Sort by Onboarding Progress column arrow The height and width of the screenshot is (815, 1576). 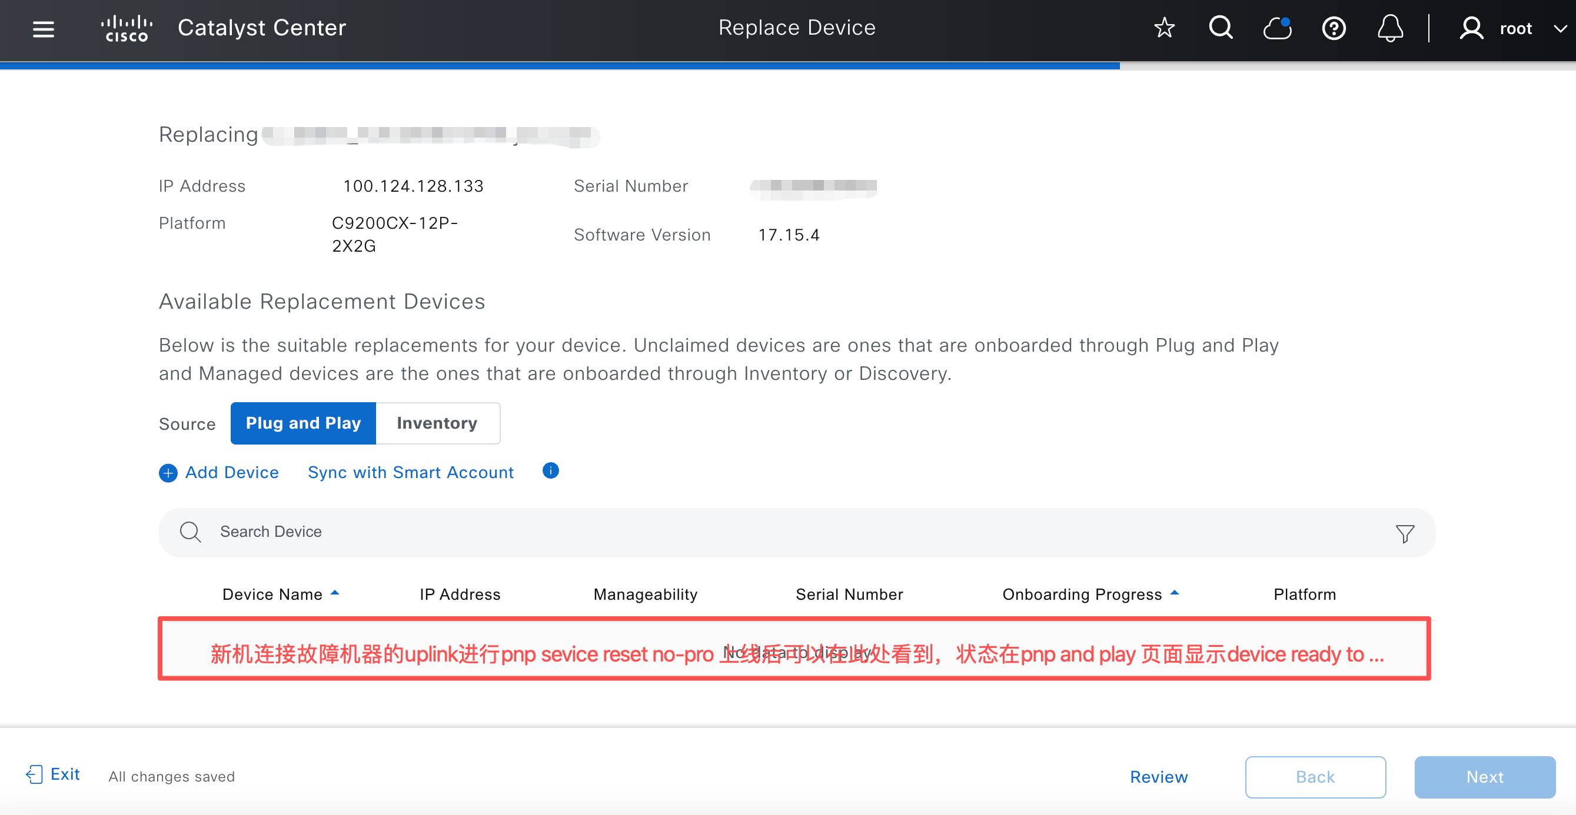point(1174,593)
